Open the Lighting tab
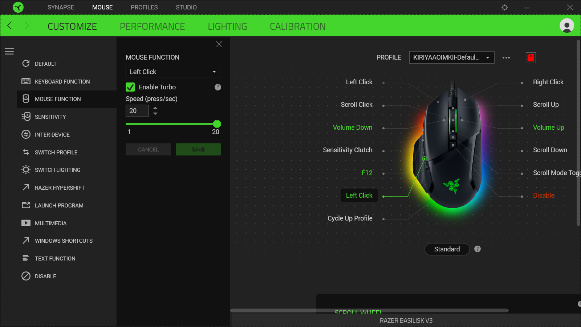The width and height of the screenshot is (581, 327). pyautogui.click(x=227, y=27)
